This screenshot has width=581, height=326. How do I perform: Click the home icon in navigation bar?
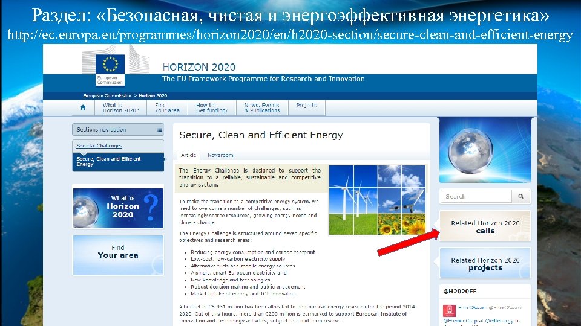pyautogui.click(x=83, y=107)
